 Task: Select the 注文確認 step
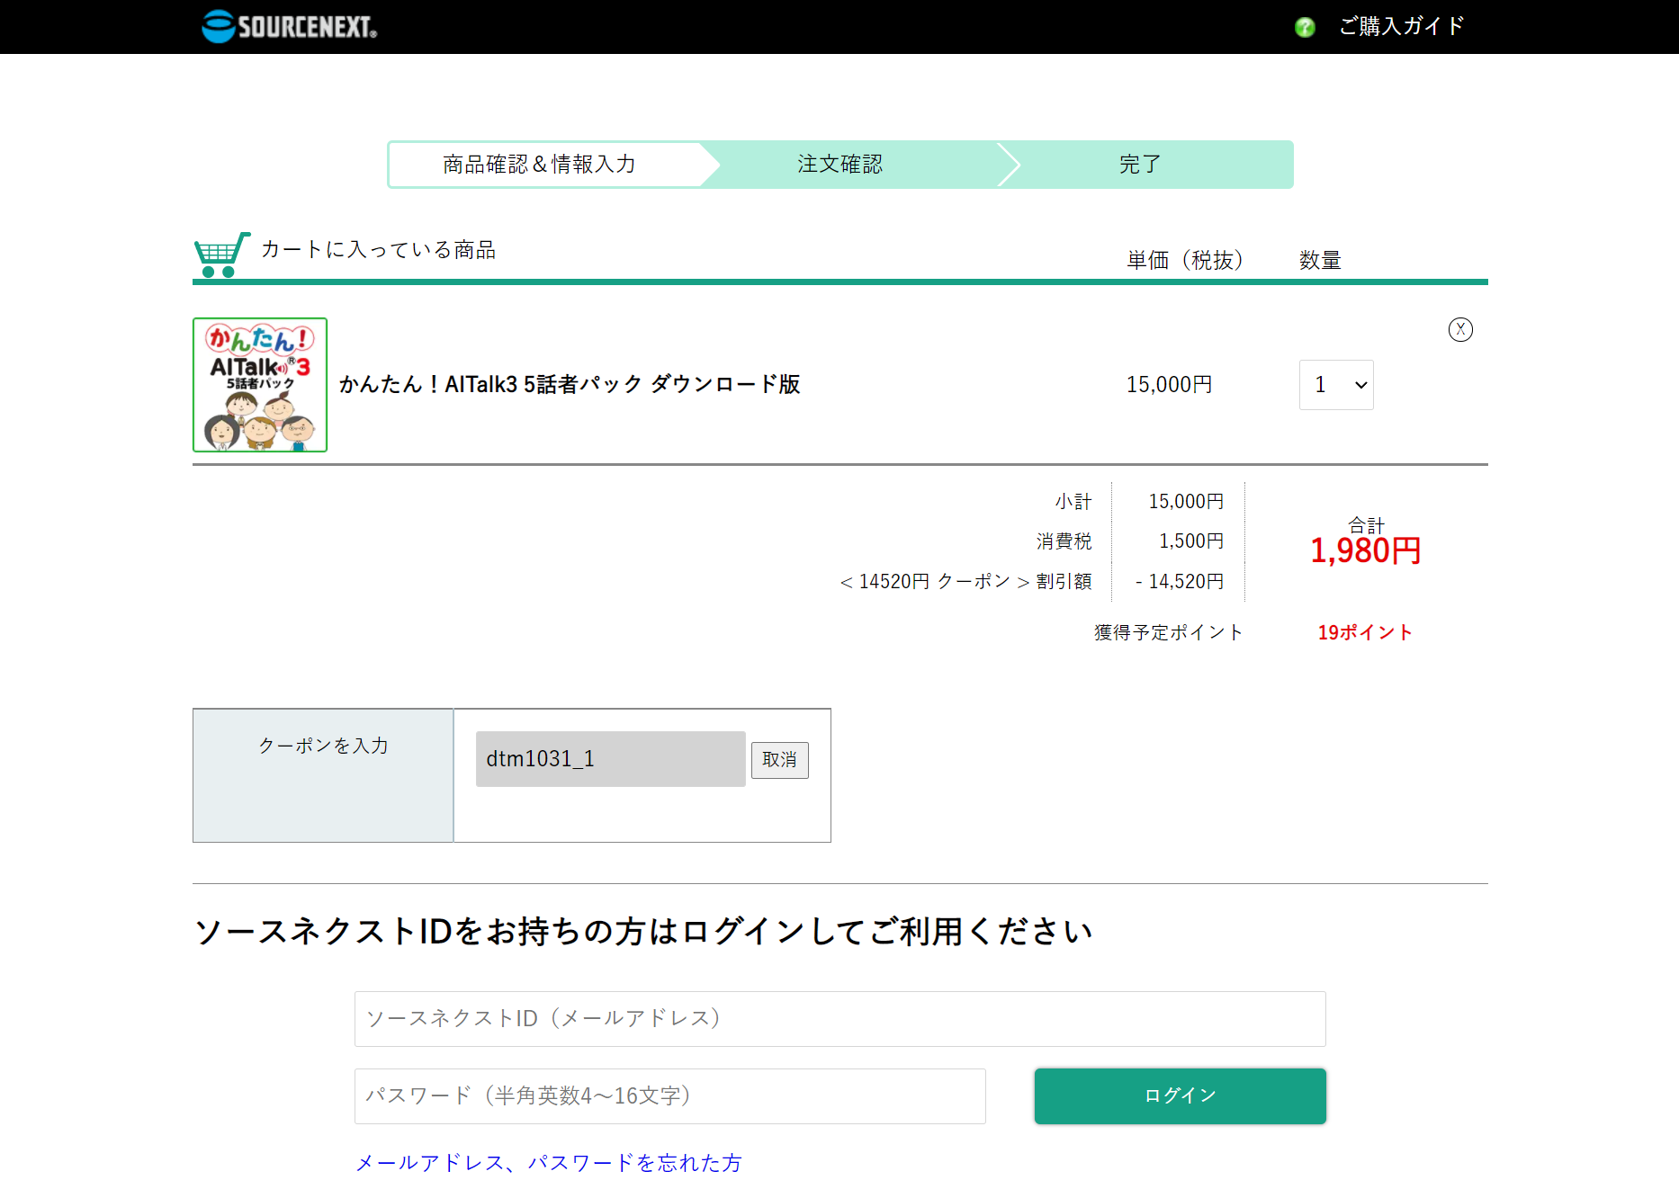(x=840, y=164)
